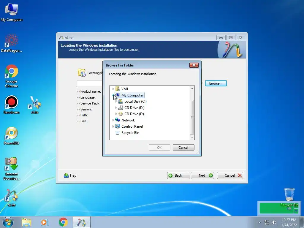Image resolution: width=304 pixels, height=228 pixels.
Task: Click nLite wizard Cancel button
Action: [x=230, y=175]
